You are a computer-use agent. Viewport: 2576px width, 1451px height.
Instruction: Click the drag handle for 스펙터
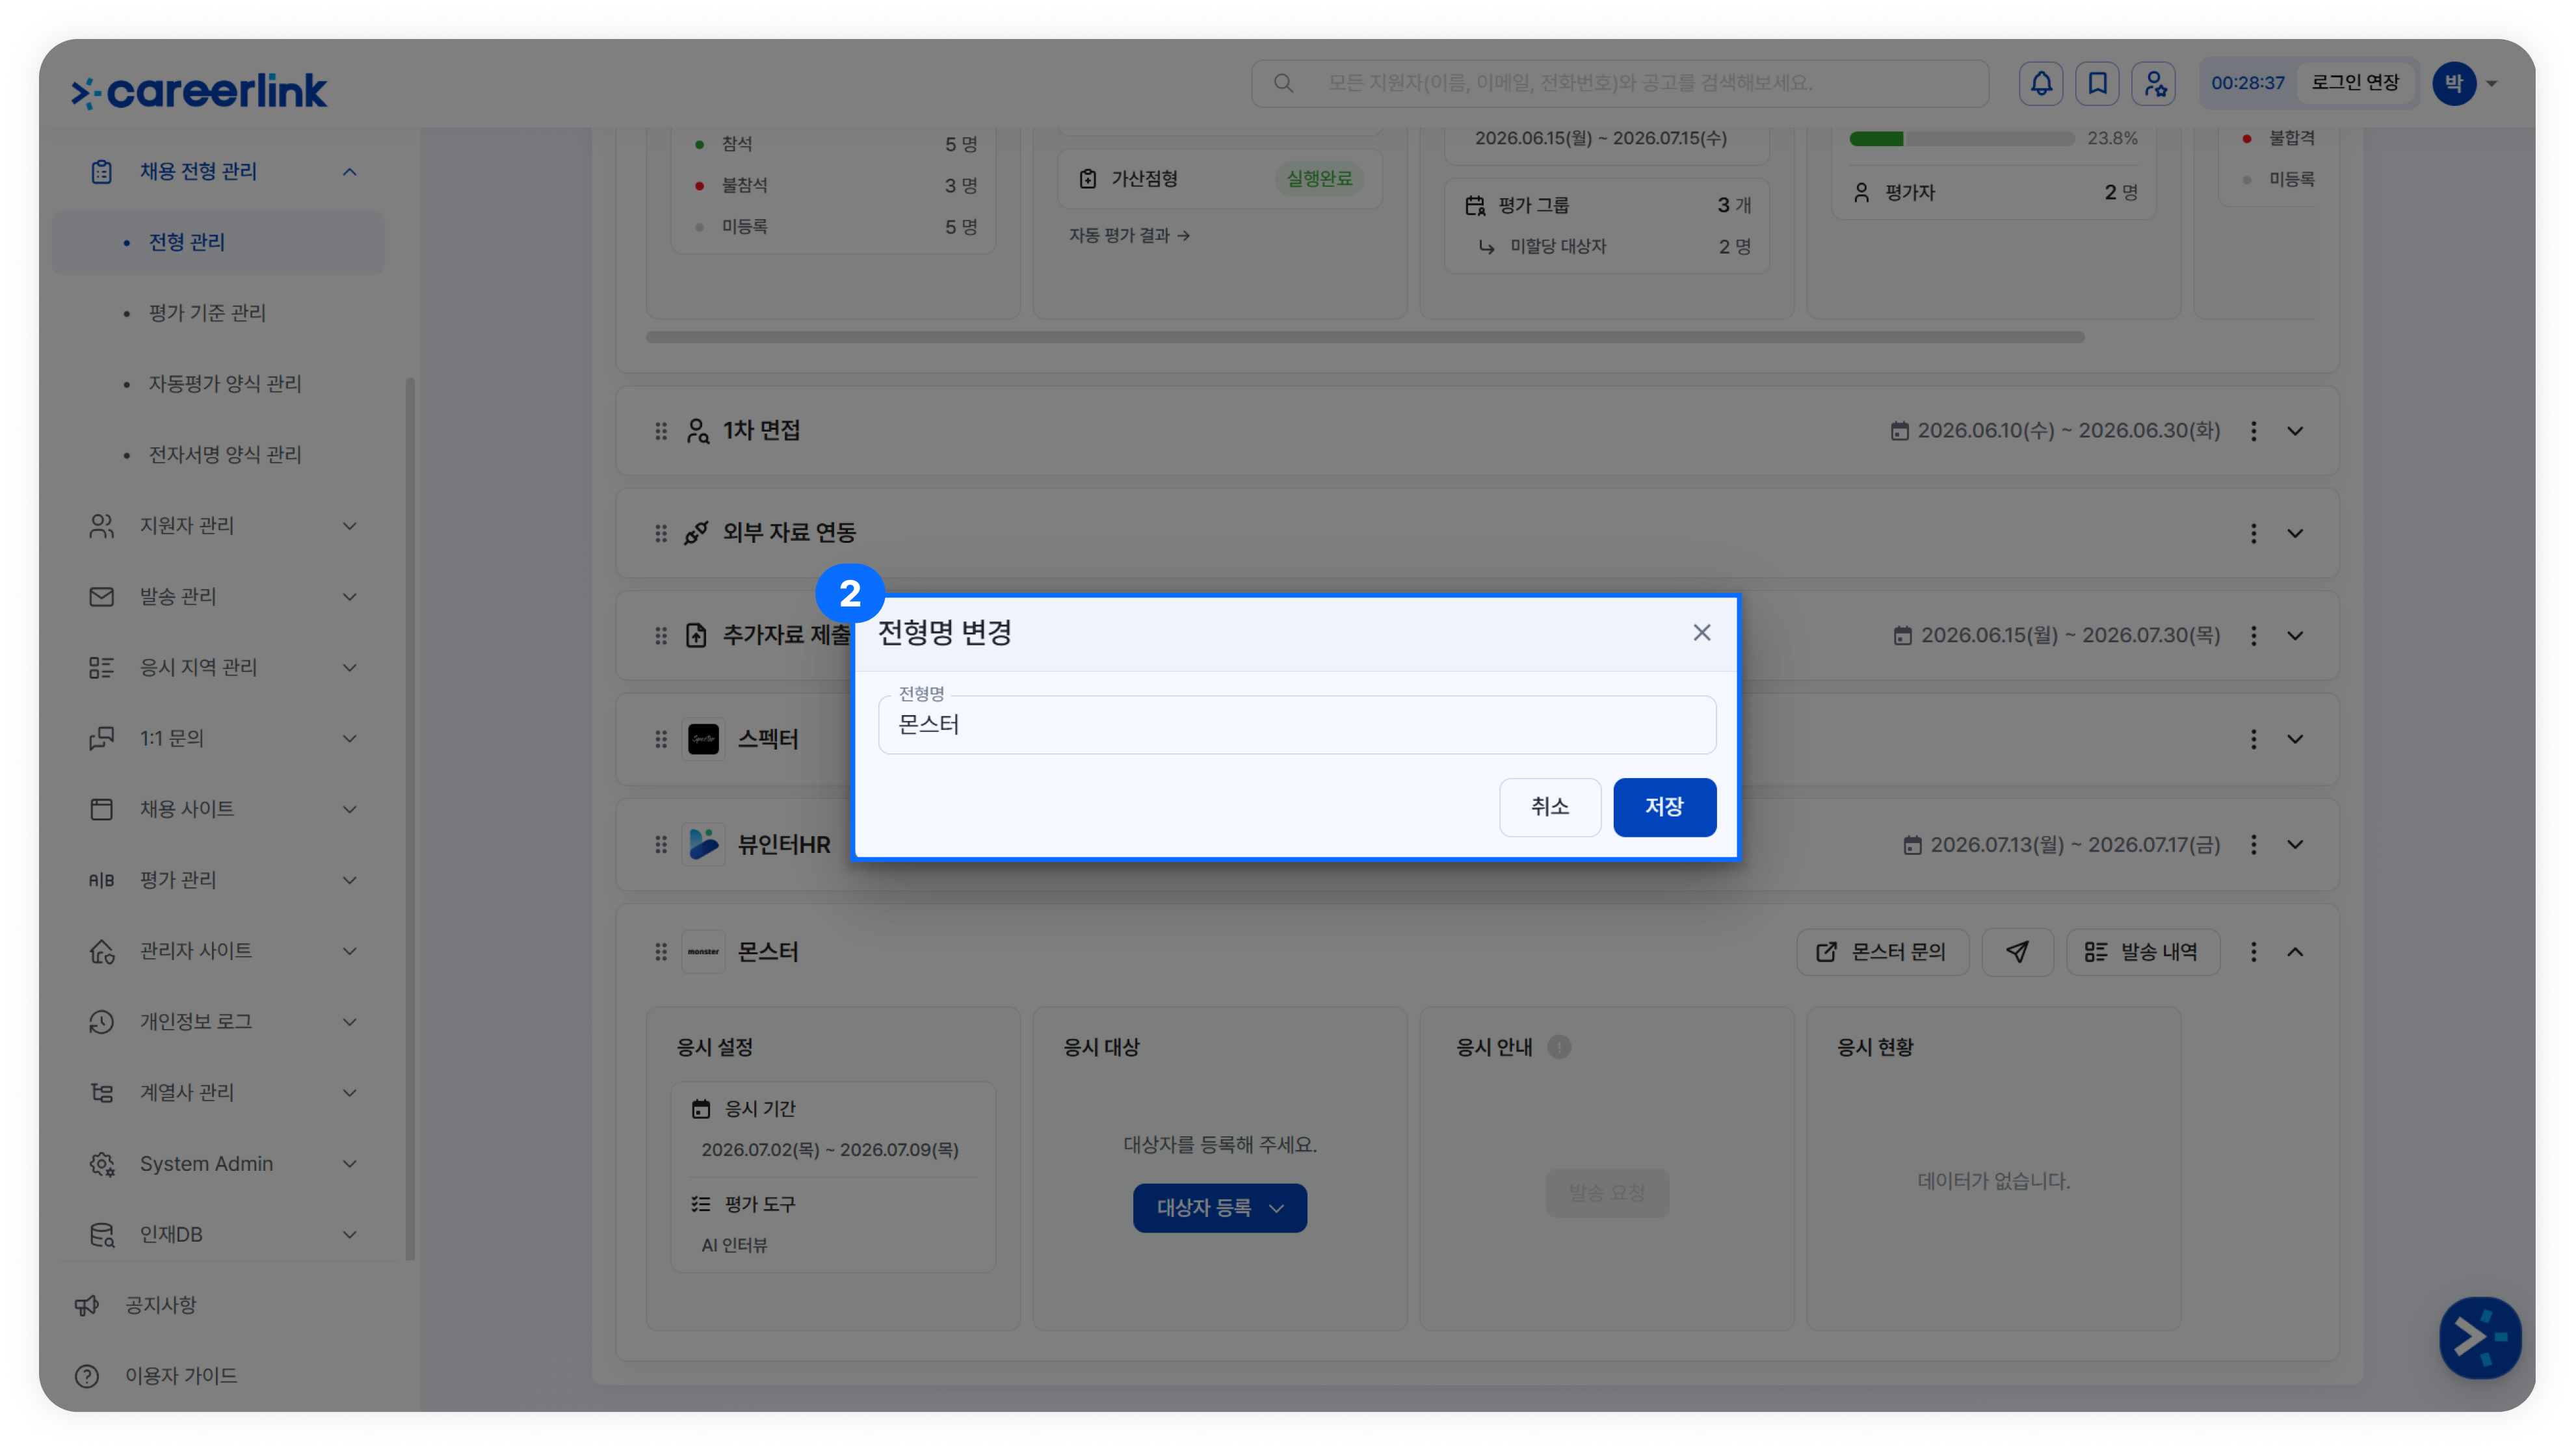pyautogui.click(x=661, y=739)
